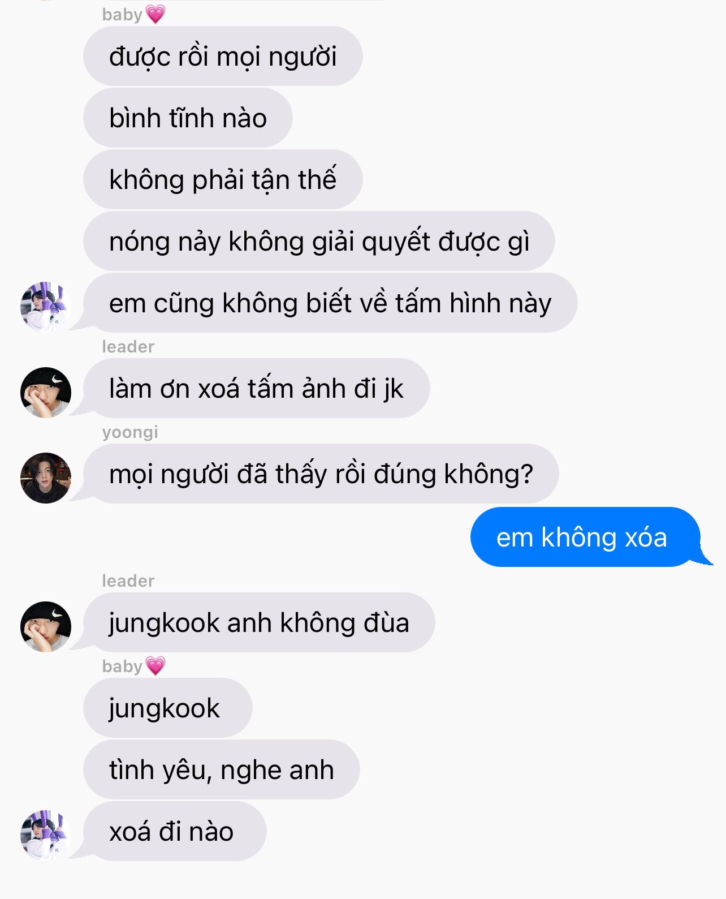The width and height of the screenshot is (726, 899).
Task: Tap leader's avatar beside 'jungkook anh không đùa'
Action: pyautogui.click(x=46, y=626)
